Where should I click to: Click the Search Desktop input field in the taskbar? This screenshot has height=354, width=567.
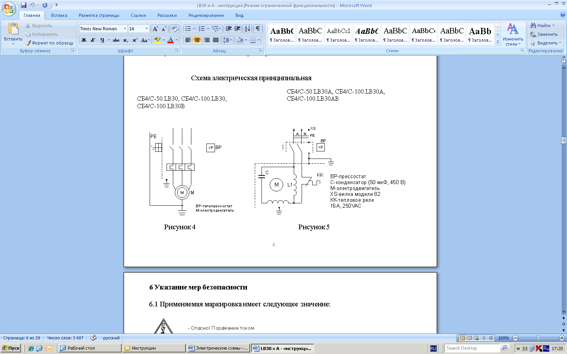pos(472,348)
